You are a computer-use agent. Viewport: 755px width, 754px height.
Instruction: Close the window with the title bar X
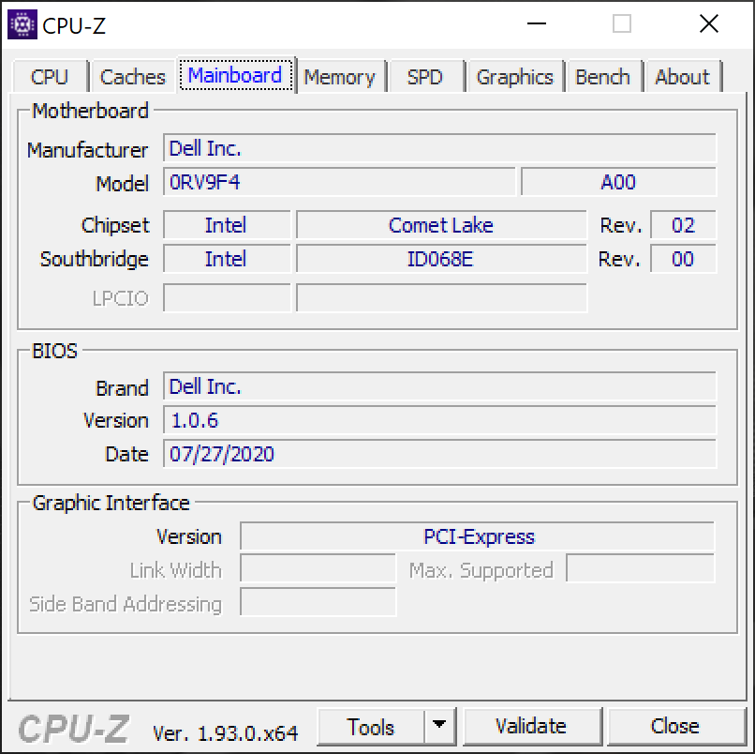pyautogui.click(x=709, y=23)
